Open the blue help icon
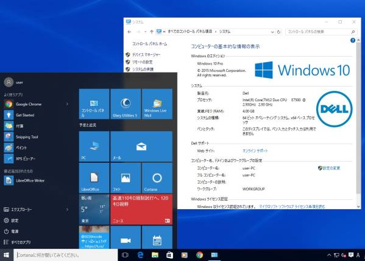 tap(353, 40)
